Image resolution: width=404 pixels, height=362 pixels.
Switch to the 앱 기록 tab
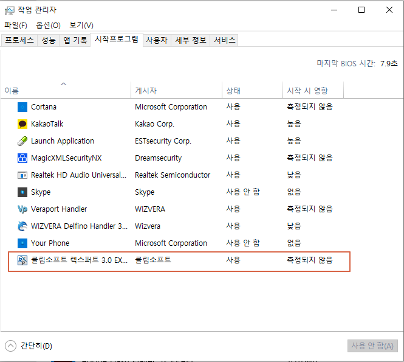click(75, 40)
